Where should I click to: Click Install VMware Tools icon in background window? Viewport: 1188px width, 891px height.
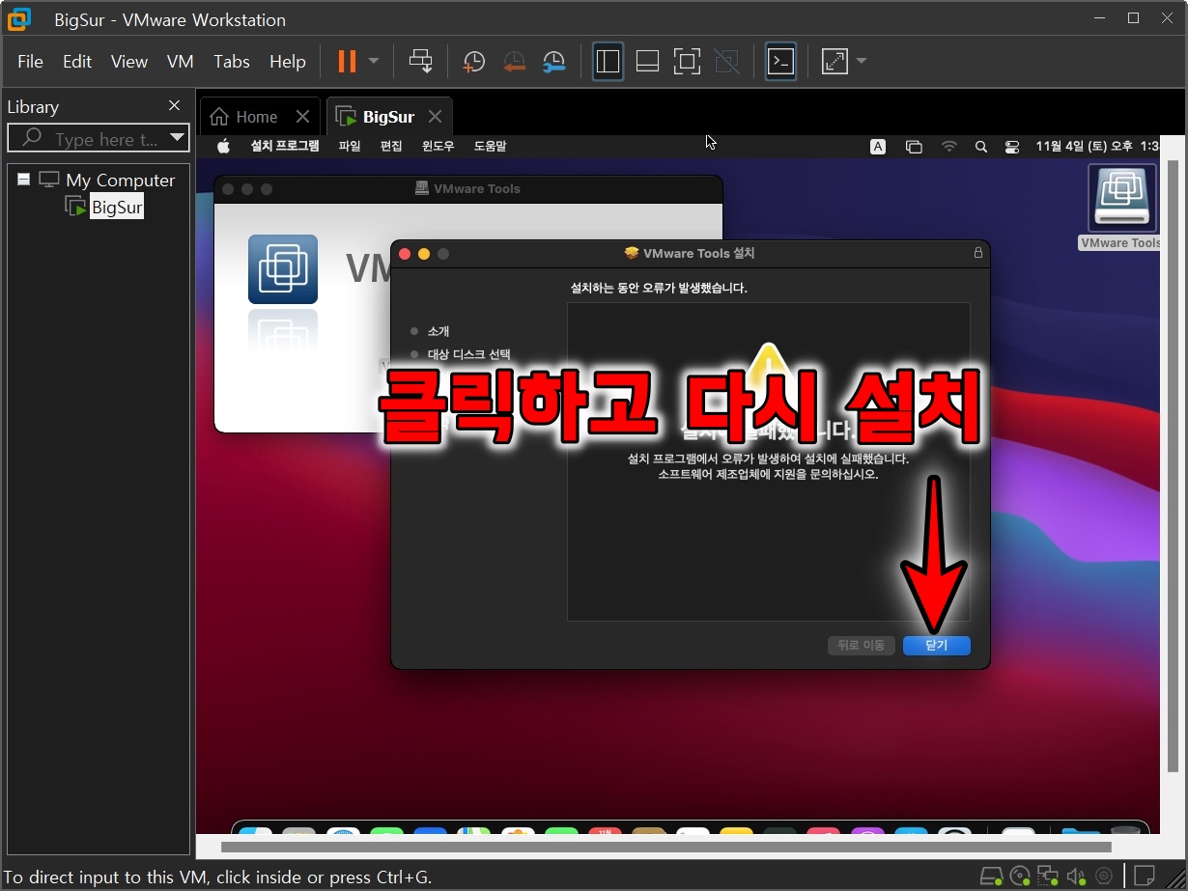pyautogui.click(x=283, y=269)
